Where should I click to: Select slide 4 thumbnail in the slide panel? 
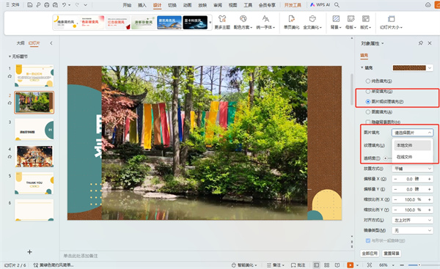(x=34, y=156)
